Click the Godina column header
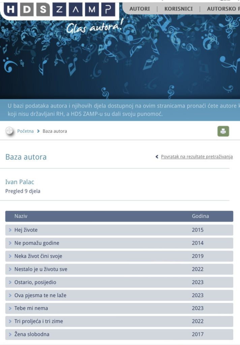Image resolution: width=240 pixels, height=345 pixels. click(200, 216)
